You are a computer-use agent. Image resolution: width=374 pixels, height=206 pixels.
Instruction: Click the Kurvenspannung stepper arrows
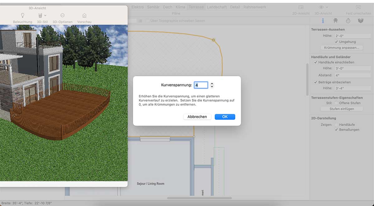pos(212,85)
